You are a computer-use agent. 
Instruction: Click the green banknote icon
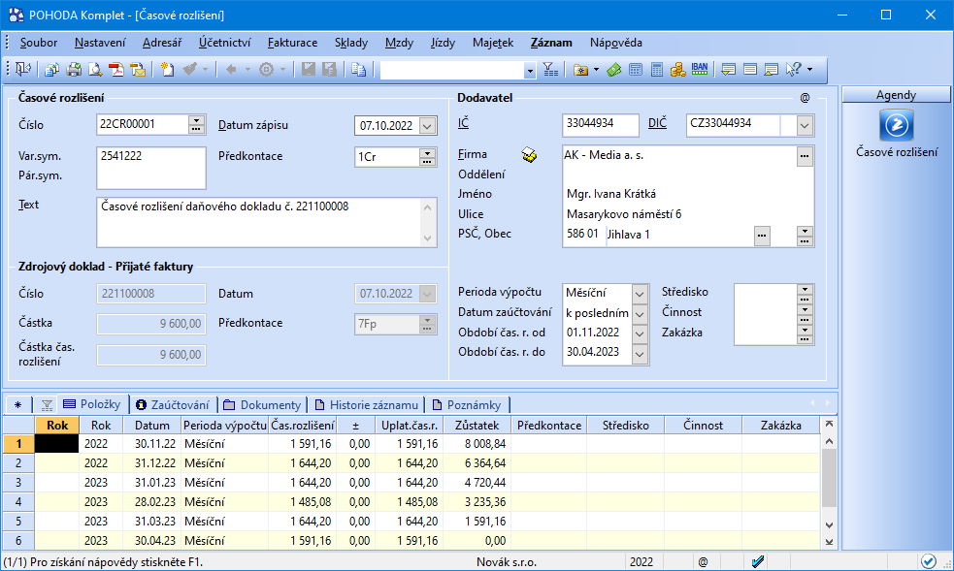(614, 70)
